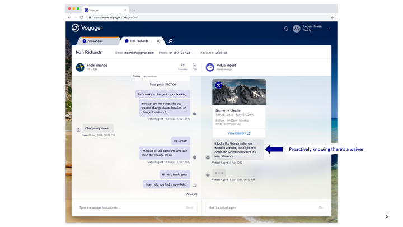403x227 pixels.
Task: Close the Voyager browser tab
Action: point(125,10)
